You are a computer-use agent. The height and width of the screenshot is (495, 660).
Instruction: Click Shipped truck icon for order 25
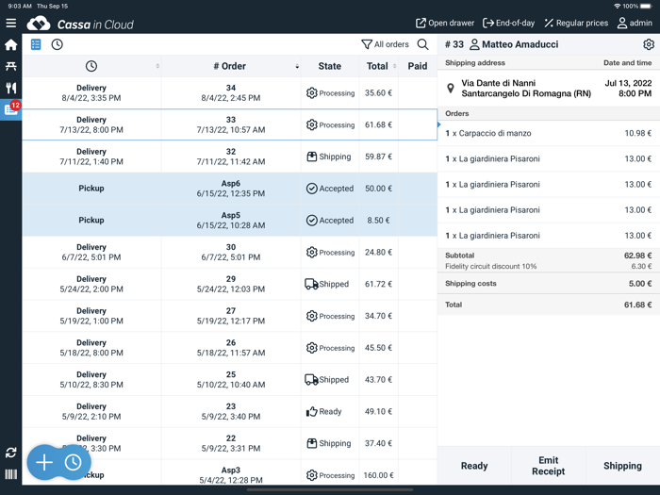click(x=311, y=380)
